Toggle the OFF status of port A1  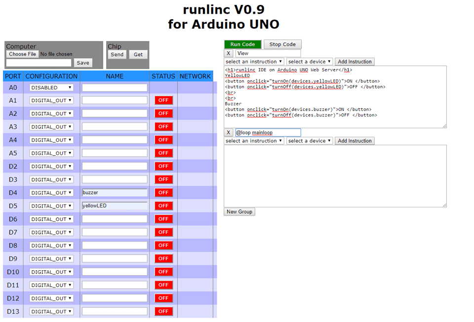click(163, 101)
